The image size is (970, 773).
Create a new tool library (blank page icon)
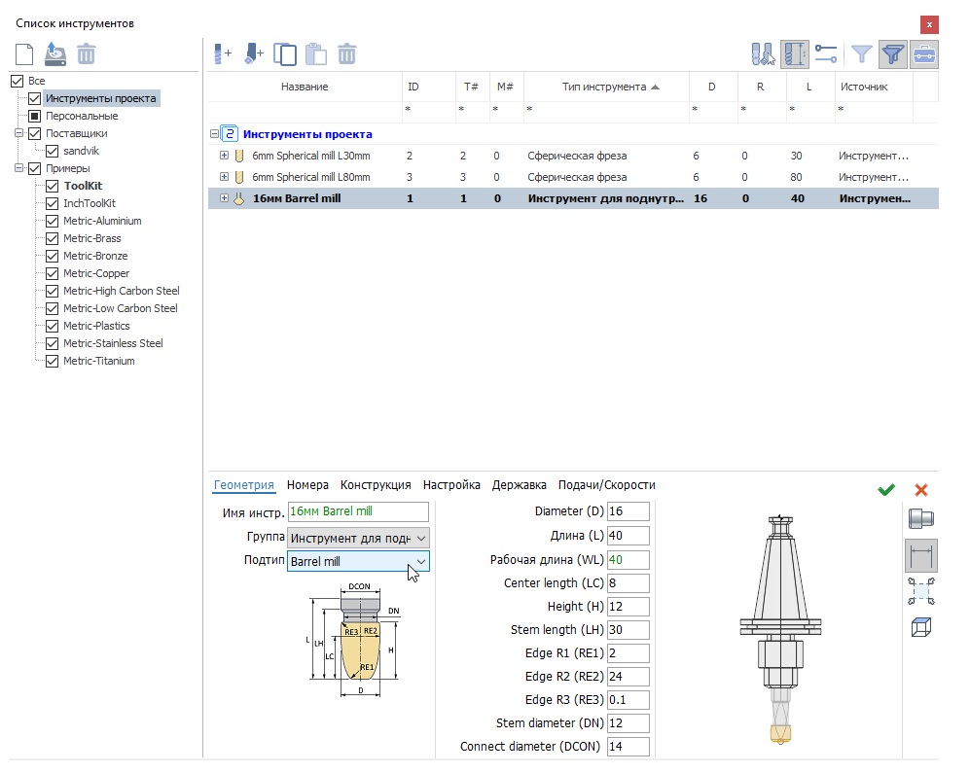tap(24, 54)
